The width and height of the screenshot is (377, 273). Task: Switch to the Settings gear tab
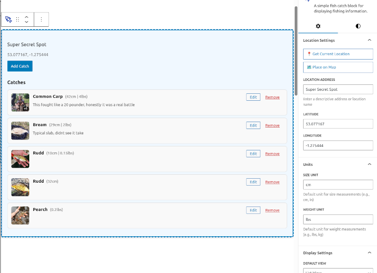click(x=318, y=26)
